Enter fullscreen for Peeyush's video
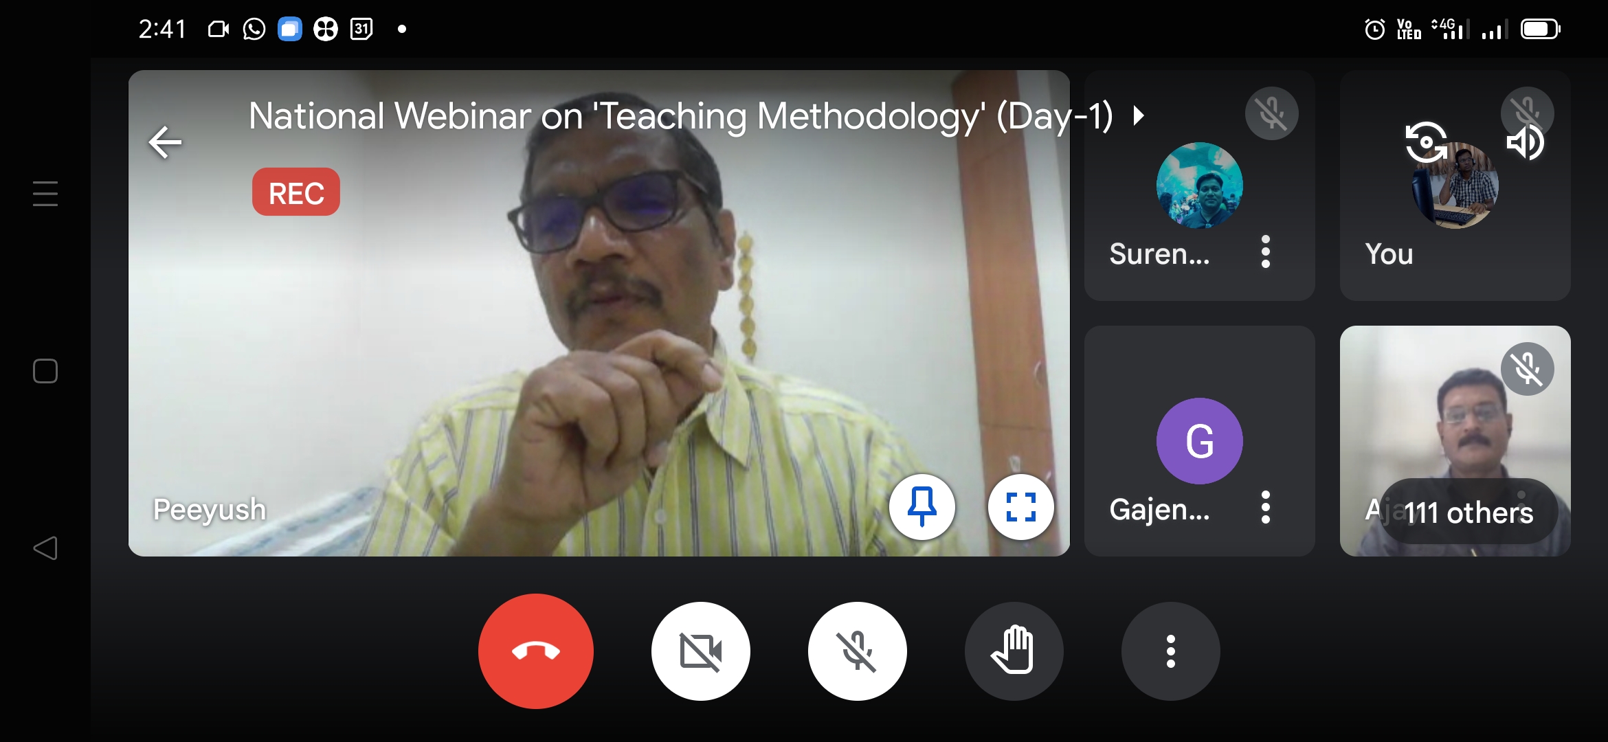Image resolution: width=1608 pixels, height=742 pixels. tap(1020, 507)
